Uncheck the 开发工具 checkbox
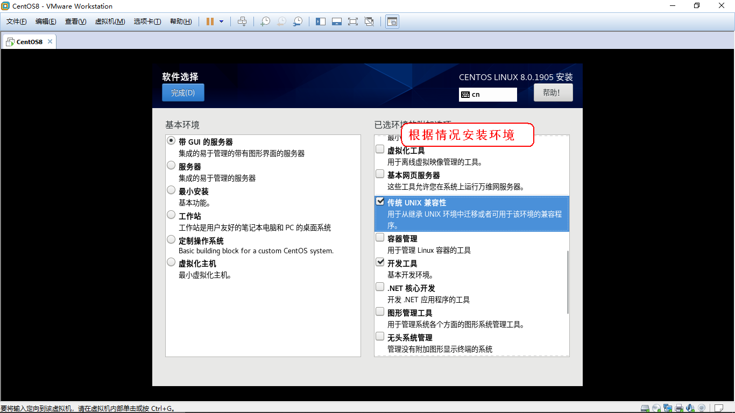Viewport: 735px width, 413px height. tap(380, 262)
